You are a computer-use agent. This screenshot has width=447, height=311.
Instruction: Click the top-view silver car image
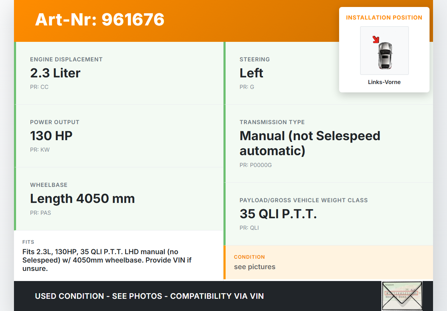coord(385,55)
